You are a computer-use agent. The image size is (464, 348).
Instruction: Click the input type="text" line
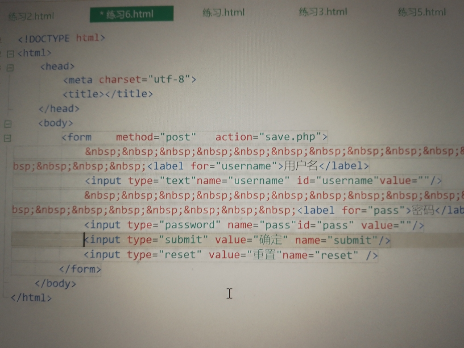click(263, 181)
